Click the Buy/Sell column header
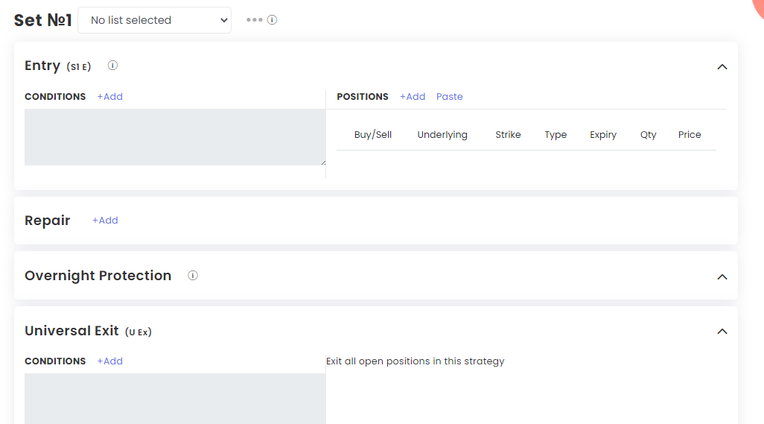Screen dimensions: 764x424 [x=373, y=135]
